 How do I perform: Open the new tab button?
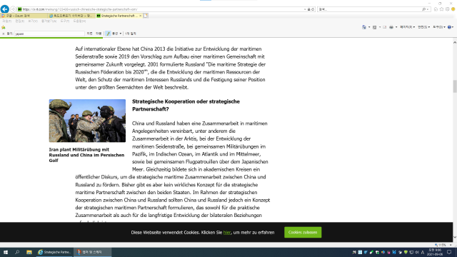146,16
